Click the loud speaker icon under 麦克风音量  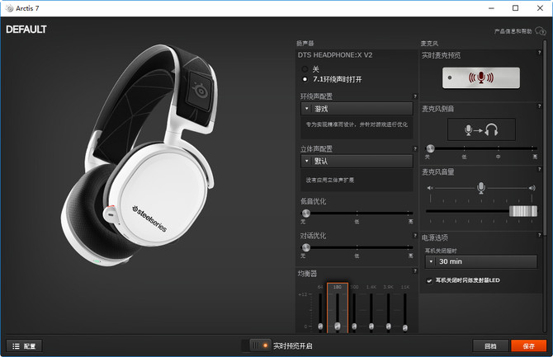(x=532, y=188)
